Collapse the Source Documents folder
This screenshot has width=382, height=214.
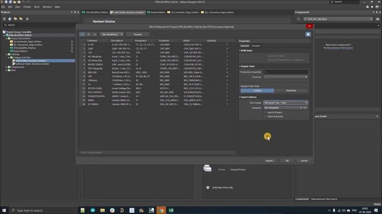point(7,39)
